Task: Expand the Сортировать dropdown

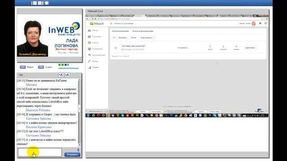Action: click(x=147, y=38)
